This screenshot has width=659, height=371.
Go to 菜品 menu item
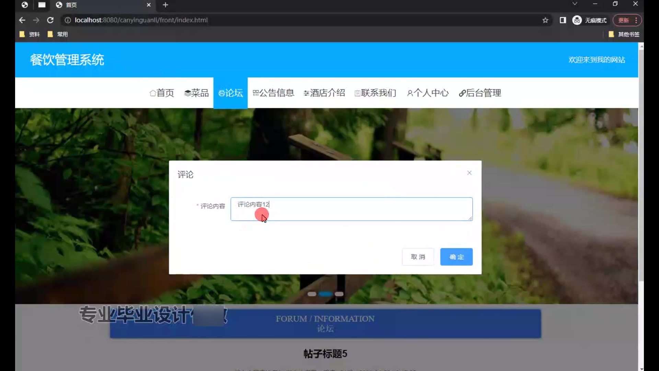[x=196, y=93]
